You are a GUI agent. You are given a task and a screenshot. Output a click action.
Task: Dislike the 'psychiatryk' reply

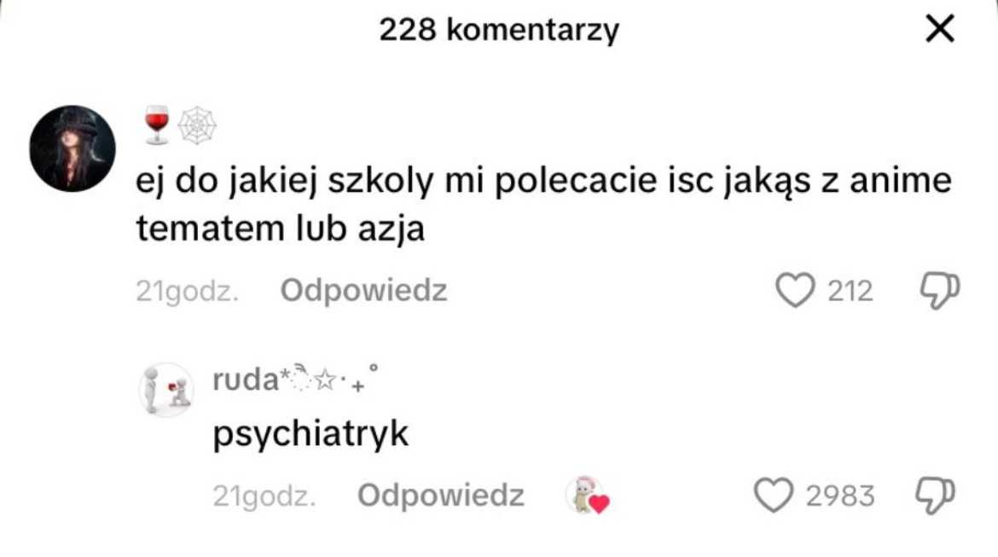[936, 496]
